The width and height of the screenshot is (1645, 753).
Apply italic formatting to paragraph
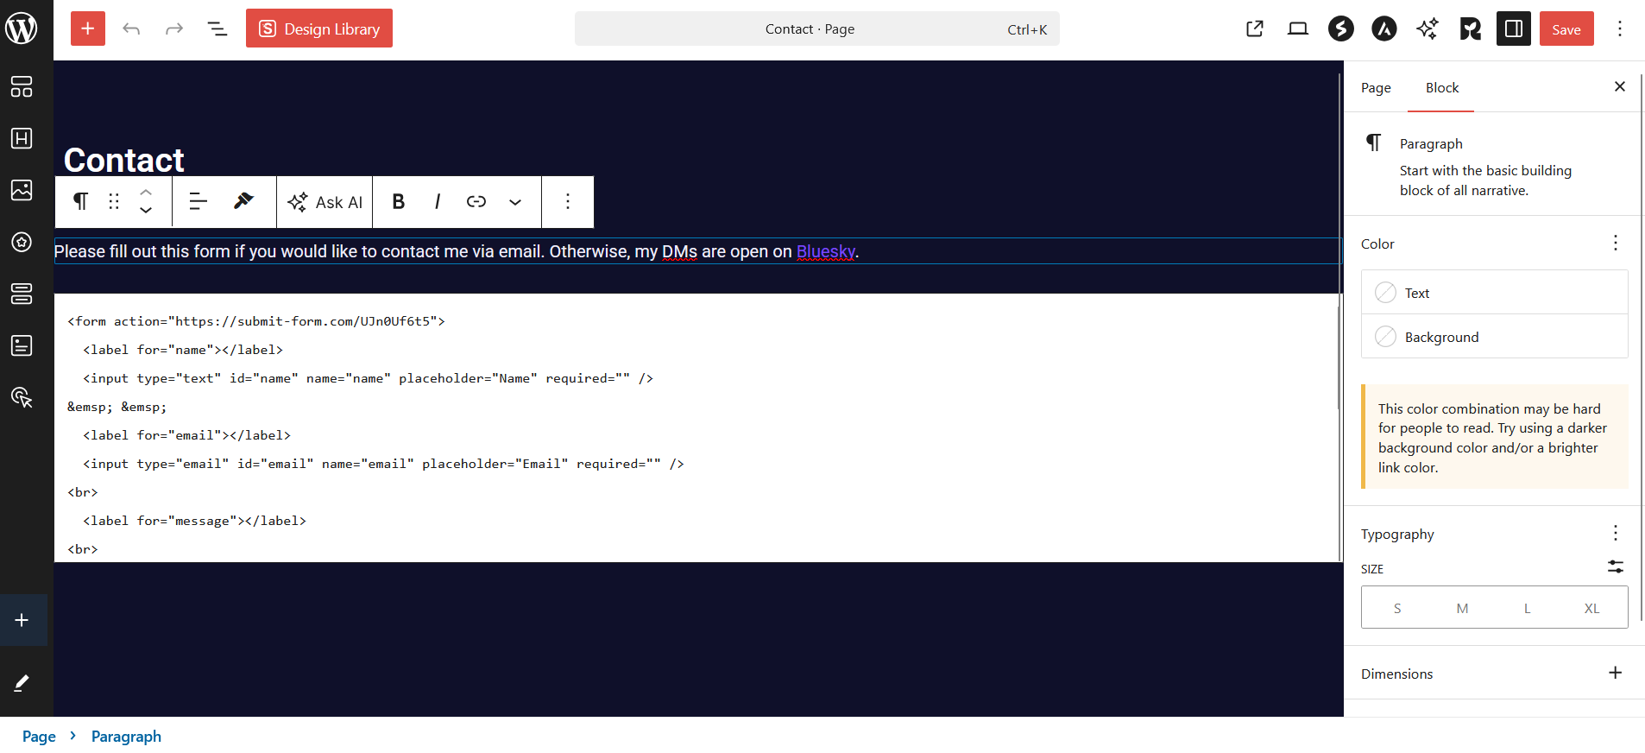(438, 201)
